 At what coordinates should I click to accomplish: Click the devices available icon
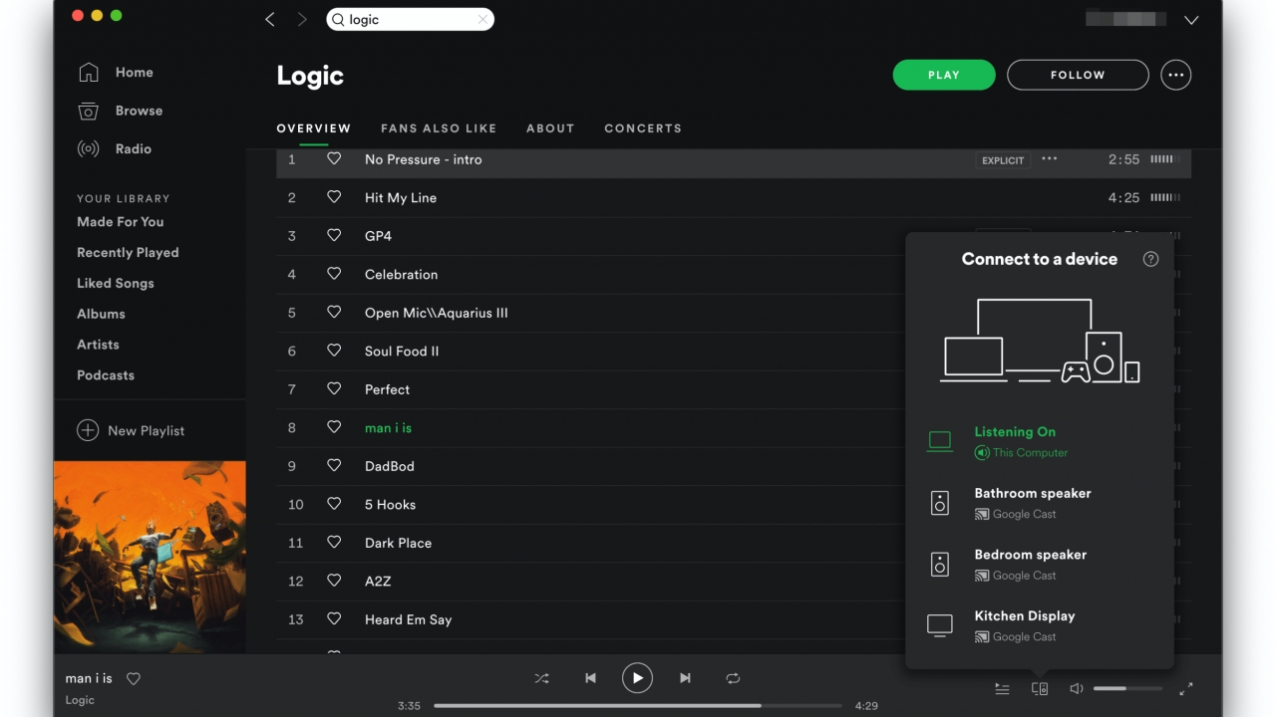pyautogui.click(x=1040, y=689)
